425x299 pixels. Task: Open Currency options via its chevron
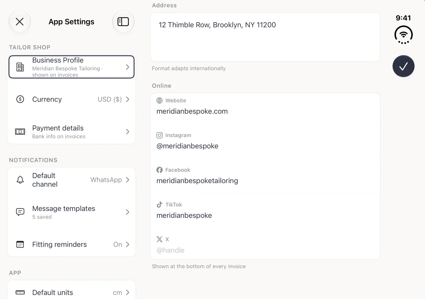127,99
